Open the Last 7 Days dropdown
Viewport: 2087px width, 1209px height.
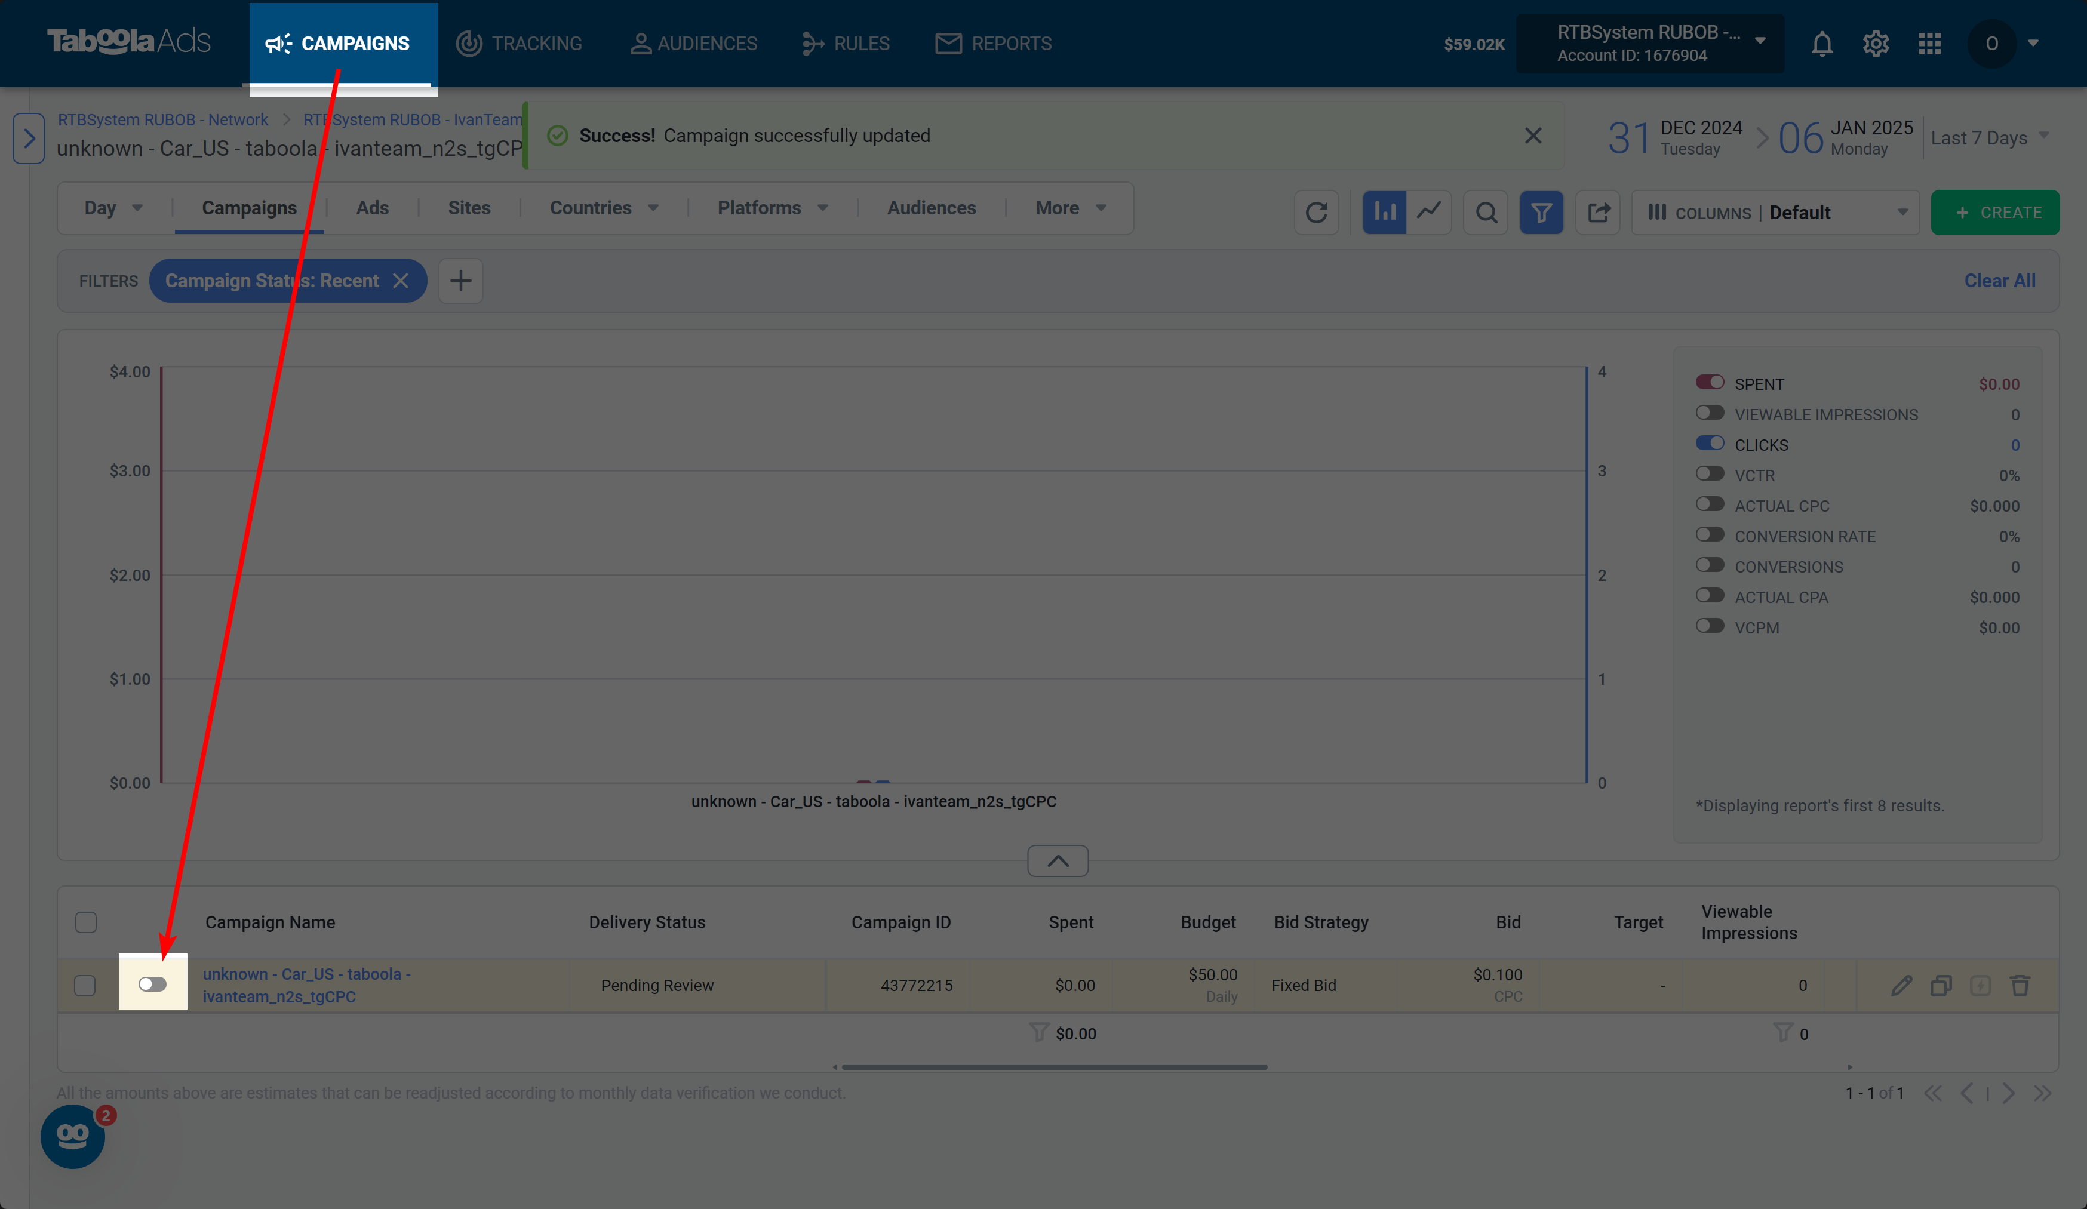tap(1989, 137)
